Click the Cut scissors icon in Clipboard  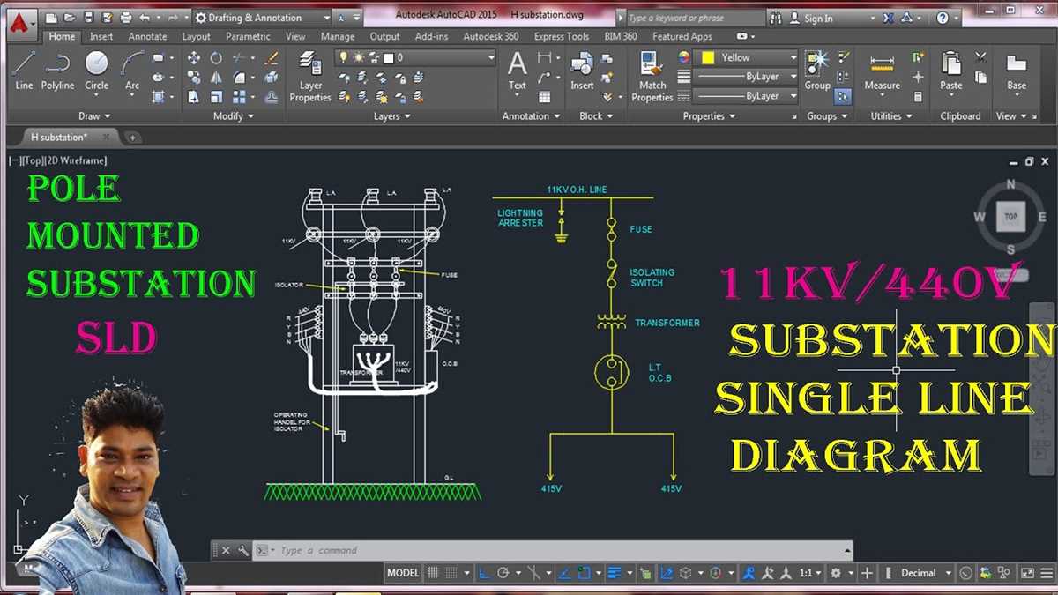coord(980,57)
